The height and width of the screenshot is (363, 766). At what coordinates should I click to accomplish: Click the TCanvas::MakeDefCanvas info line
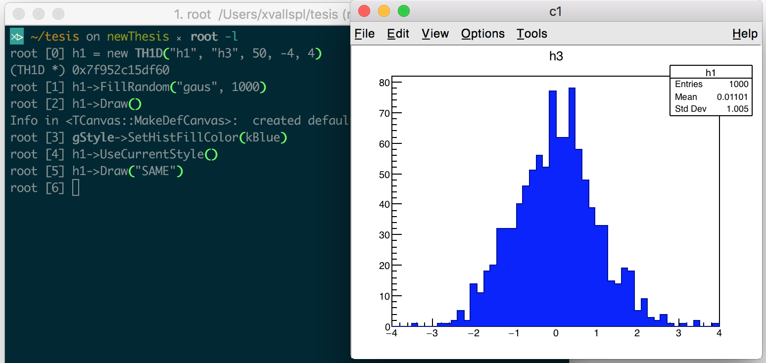point(180,121)
